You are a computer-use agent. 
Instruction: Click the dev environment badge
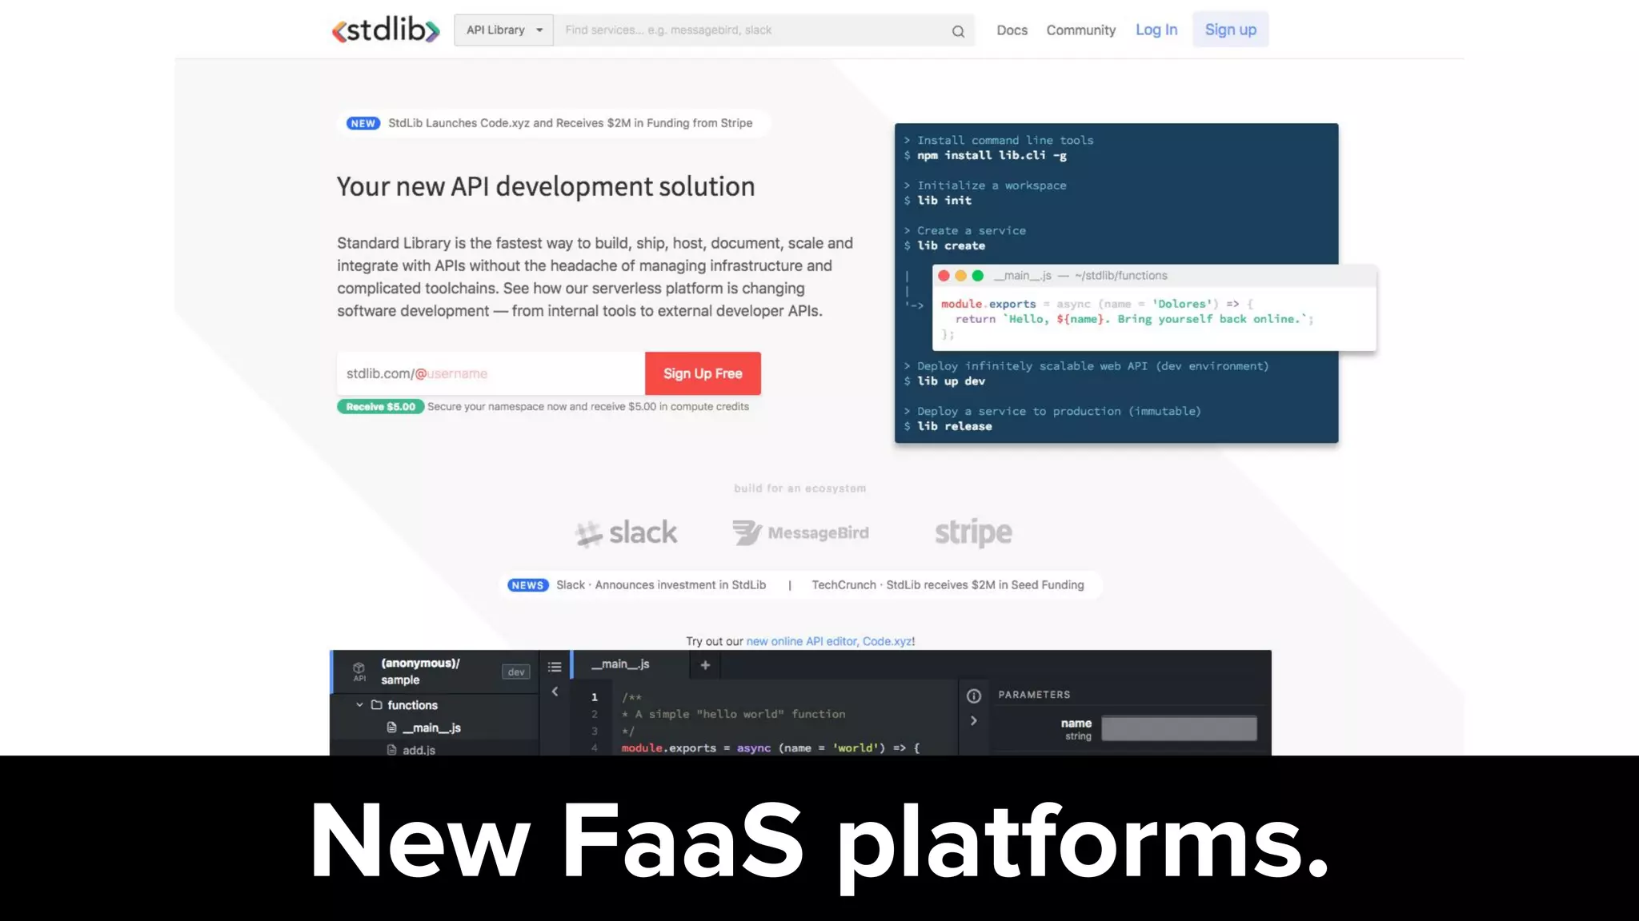pos(516,672)
